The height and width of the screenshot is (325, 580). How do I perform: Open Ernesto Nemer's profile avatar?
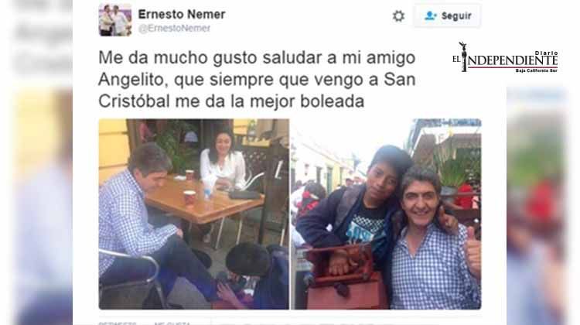(115, 20)
